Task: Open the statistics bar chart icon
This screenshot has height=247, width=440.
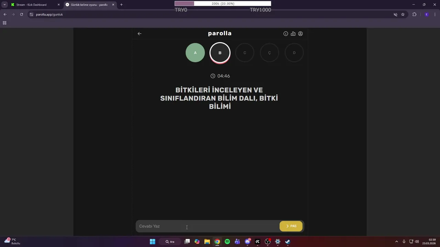Action: (x=293, y=34)
